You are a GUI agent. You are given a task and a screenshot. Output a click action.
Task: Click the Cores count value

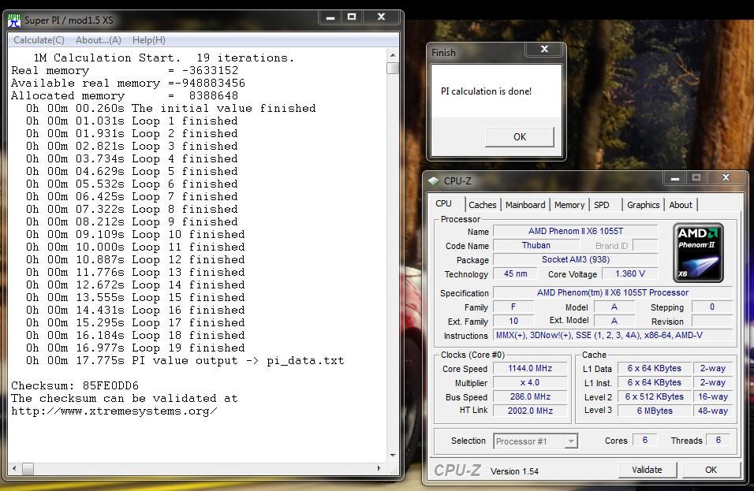point(645,440)
